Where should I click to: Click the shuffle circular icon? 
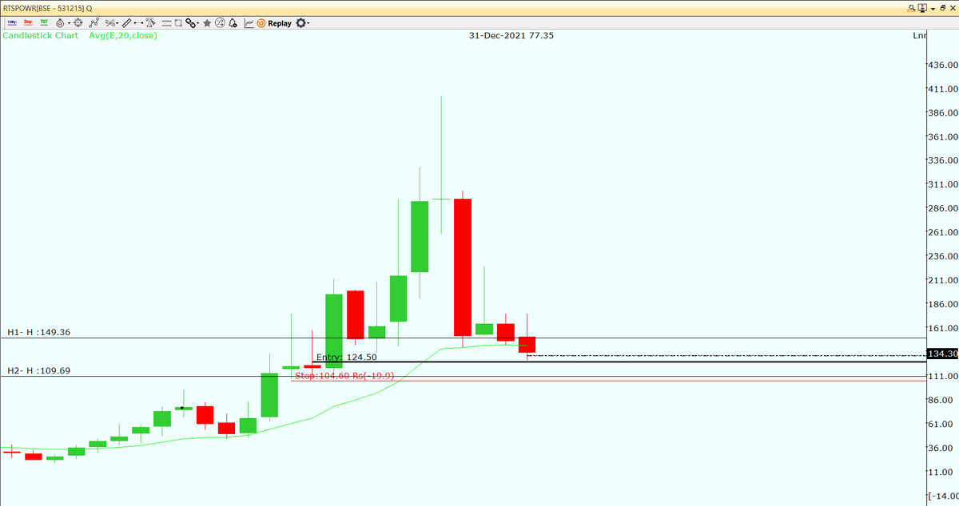[x=220, y=23]
